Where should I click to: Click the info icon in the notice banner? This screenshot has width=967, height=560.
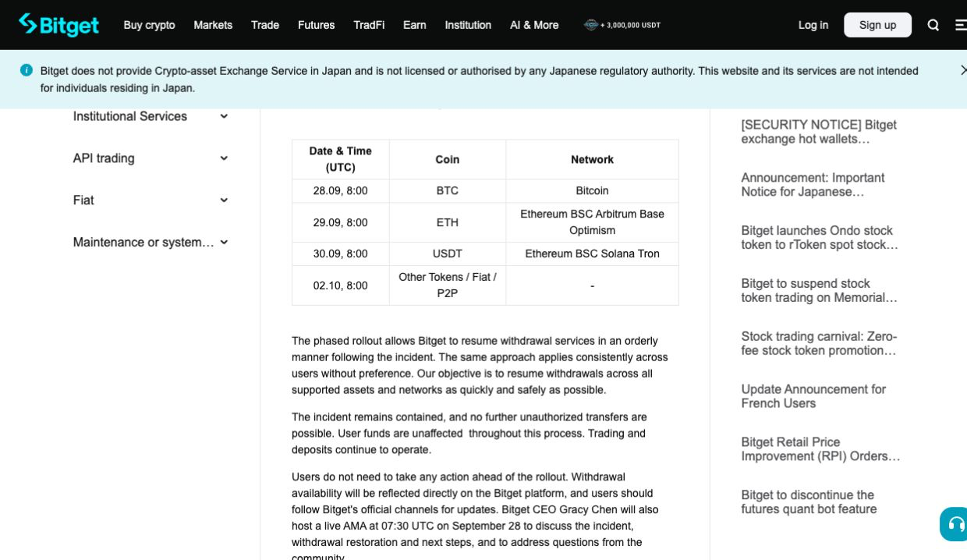[x=27, y=70]
